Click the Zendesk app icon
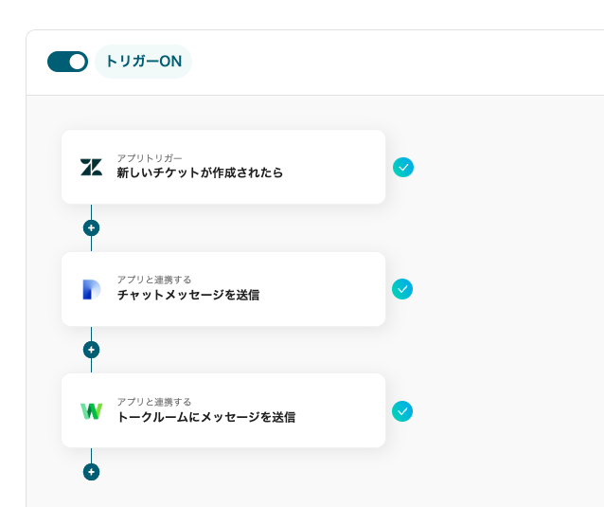Viewport: 604px width, 507px height. 91,167
